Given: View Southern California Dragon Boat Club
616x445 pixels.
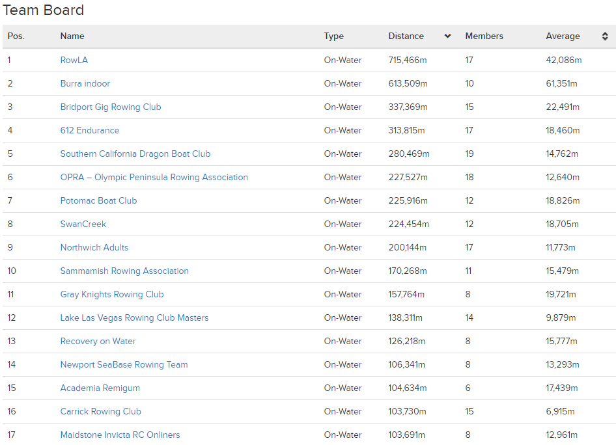Looking at the screenshot, I should point(135,154).
